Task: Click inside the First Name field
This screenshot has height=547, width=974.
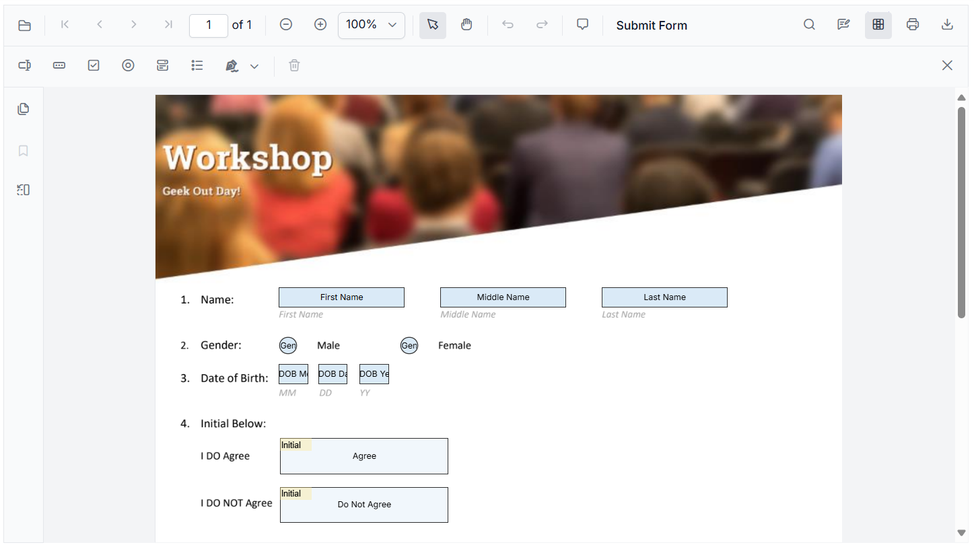Action: click(341, 297)
